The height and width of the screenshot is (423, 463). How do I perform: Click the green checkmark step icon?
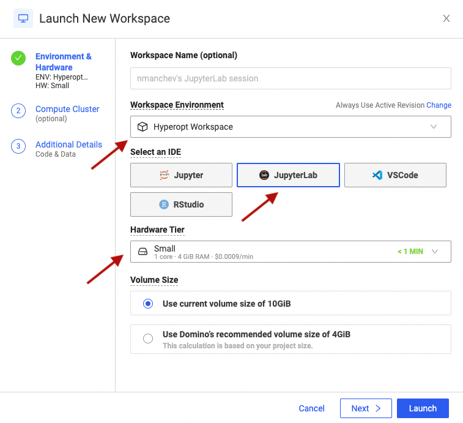pos(18,58)
